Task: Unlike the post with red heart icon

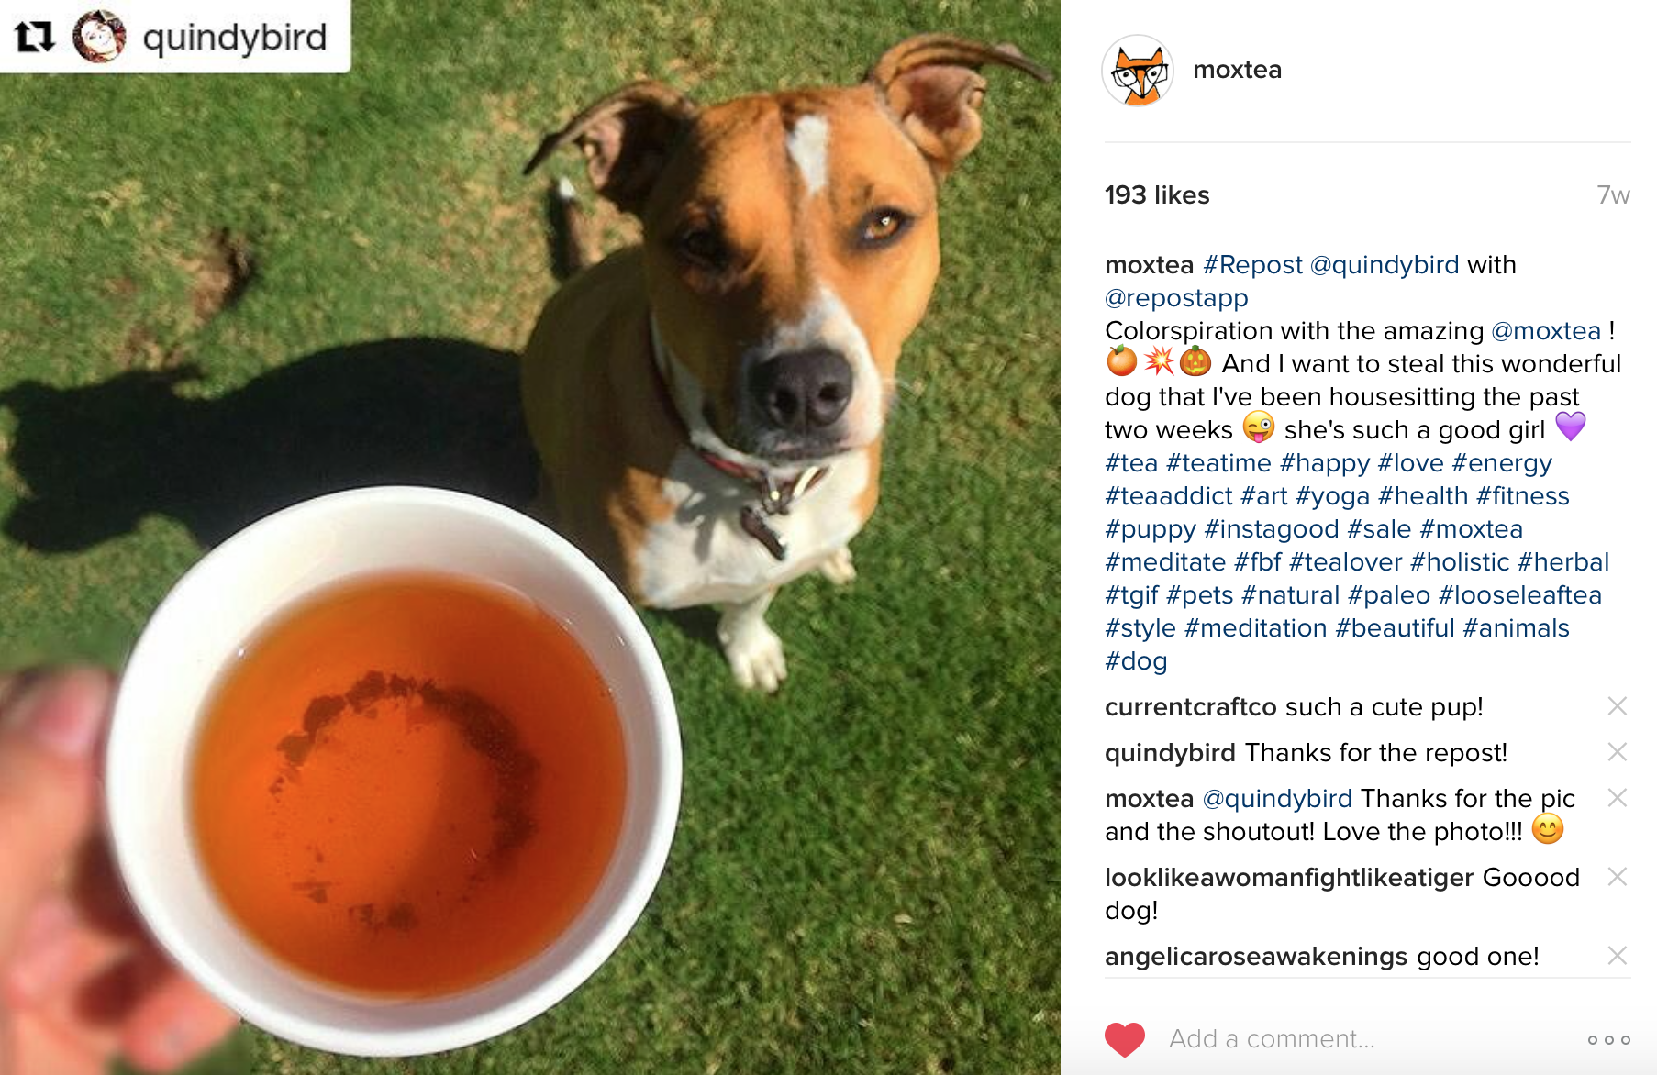Action: click(x=1124, y=1039)
